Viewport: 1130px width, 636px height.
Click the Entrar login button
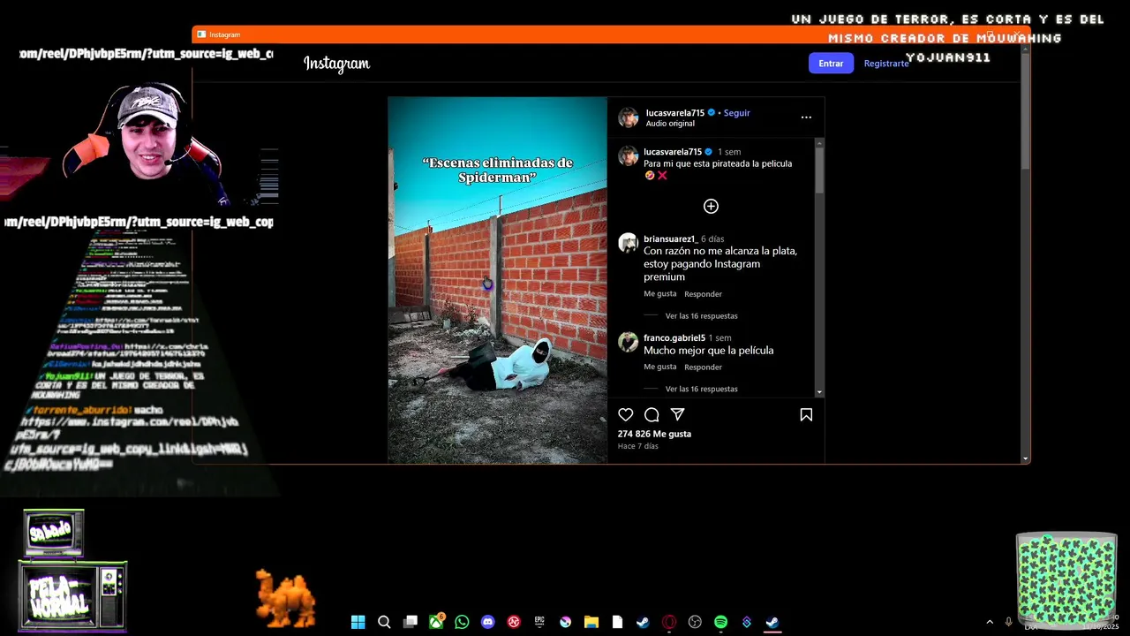(x=831, y=63)
